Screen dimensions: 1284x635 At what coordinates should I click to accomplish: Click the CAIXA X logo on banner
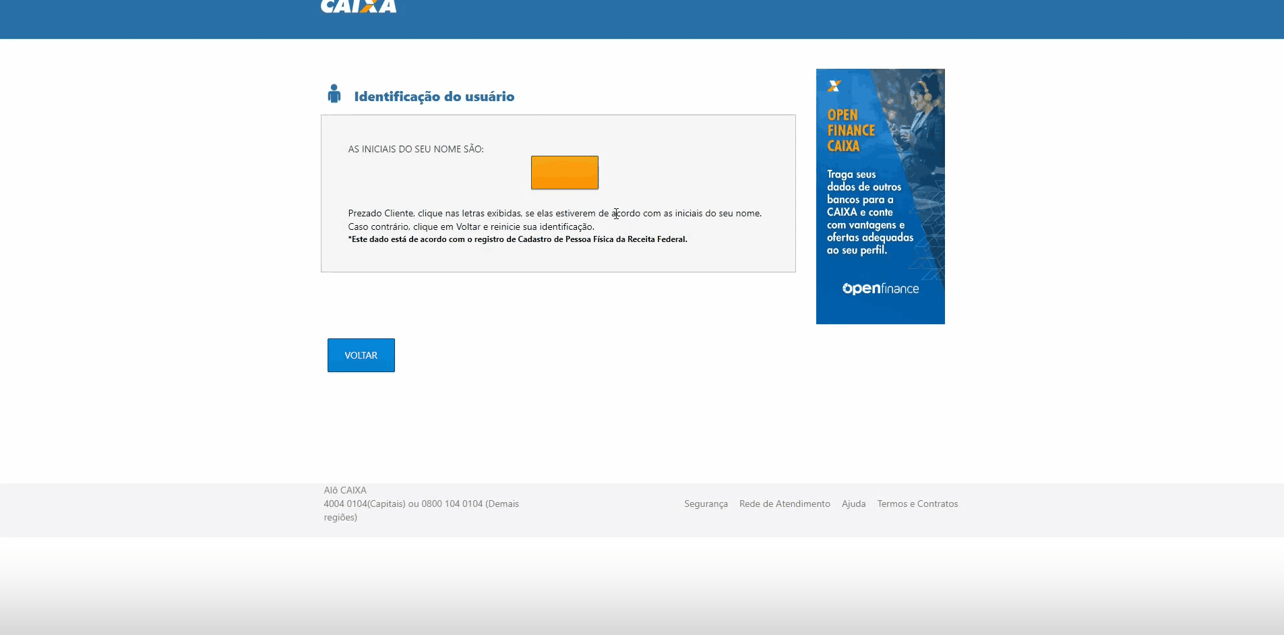(x=834, y=86)
